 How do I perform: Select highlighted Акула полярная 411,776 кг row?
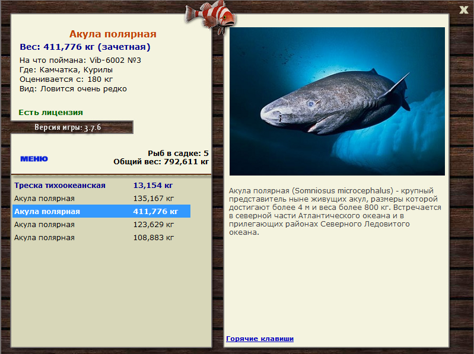tap(101, 212)
